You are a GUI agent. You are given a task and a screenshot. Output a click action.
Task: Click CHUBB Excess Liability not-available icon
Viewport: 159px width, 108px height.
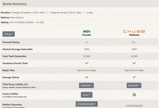click(134, 94)
